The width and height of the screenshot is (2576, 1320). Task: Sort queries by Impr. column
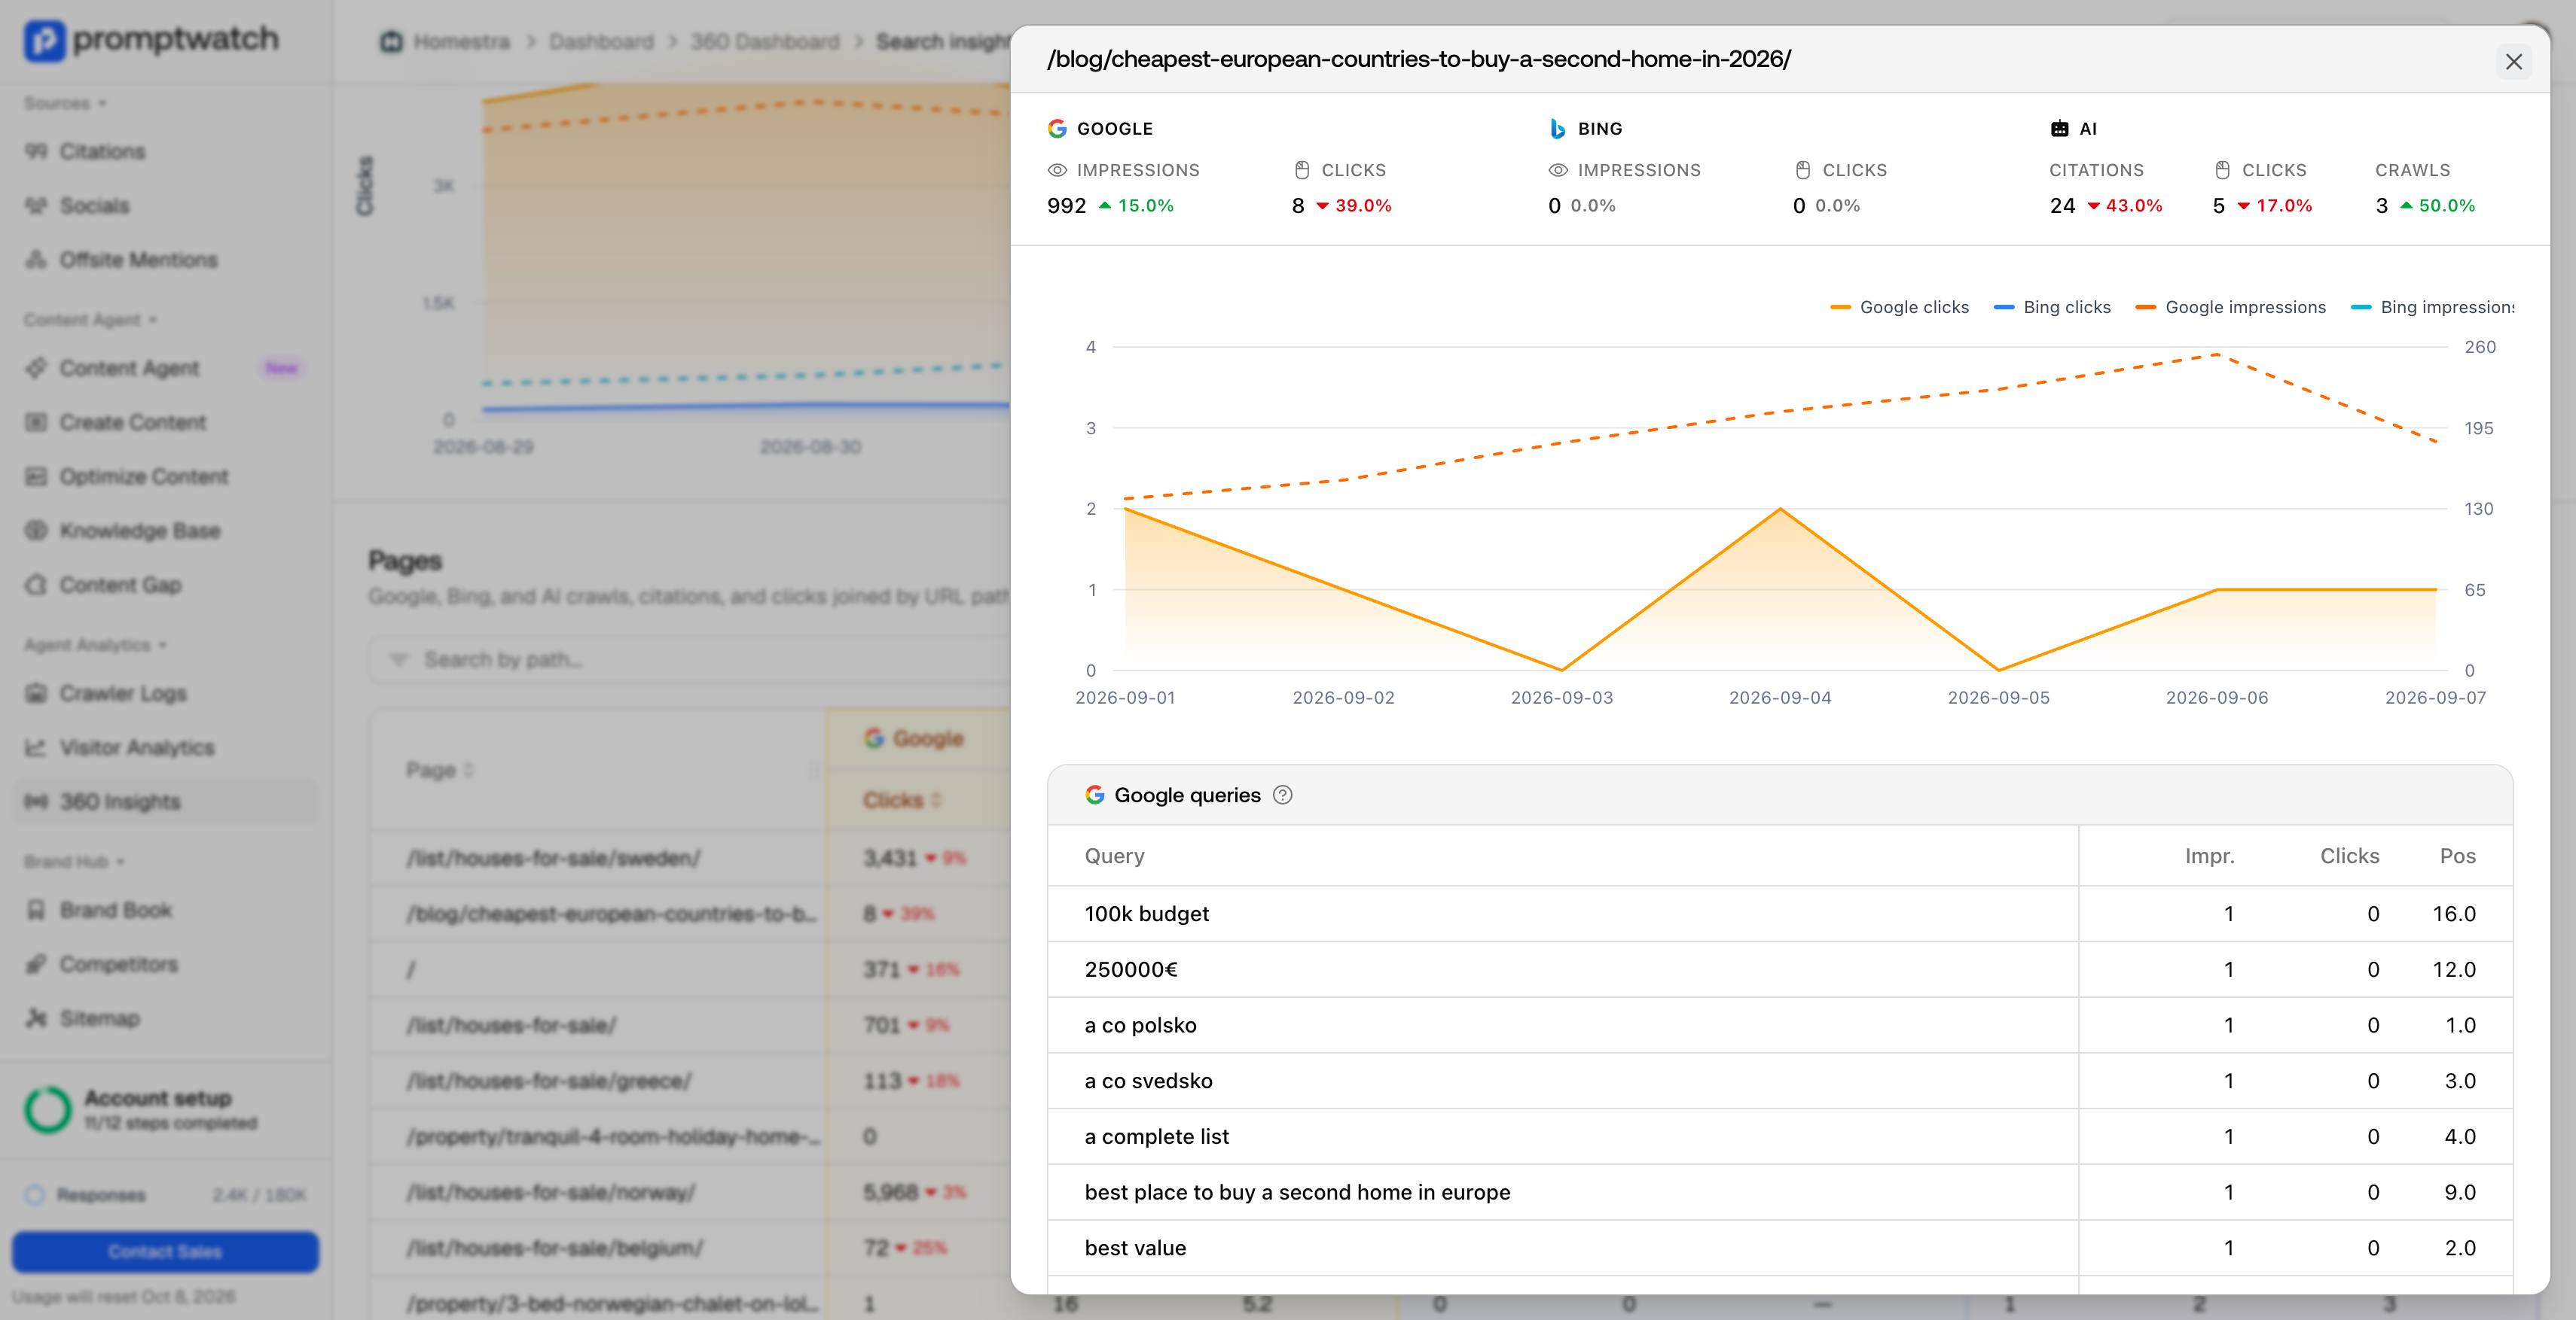pyautogui.click(x=2209, y=856)
